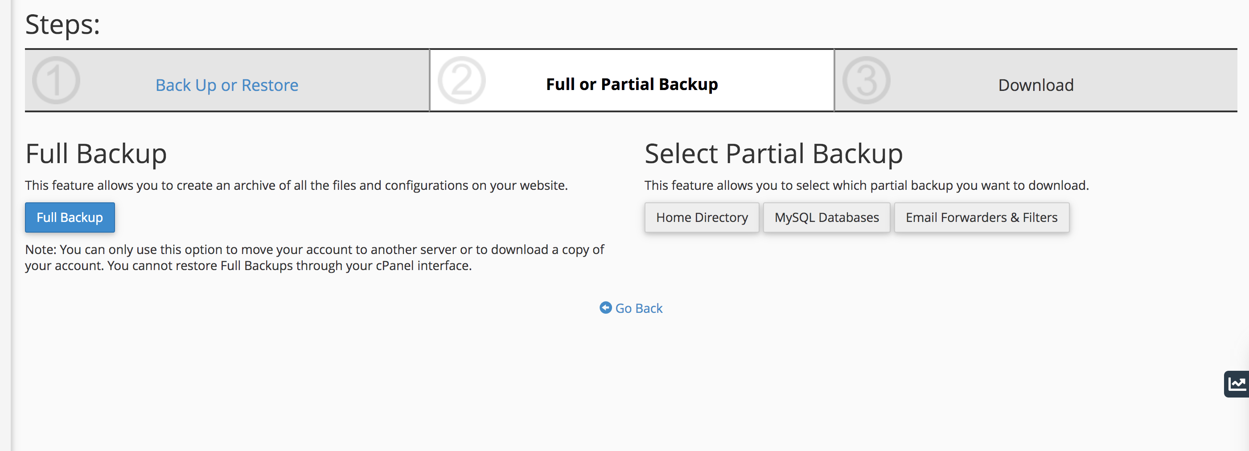The image size is (1249, 451).
Task: Click the step 1 circle icon
Action: [x=56, y=81]
